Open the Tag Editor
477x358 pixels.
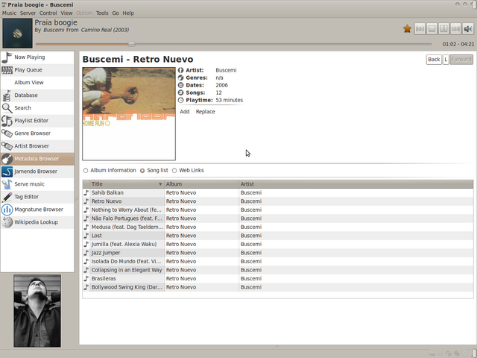coord(37,197)
